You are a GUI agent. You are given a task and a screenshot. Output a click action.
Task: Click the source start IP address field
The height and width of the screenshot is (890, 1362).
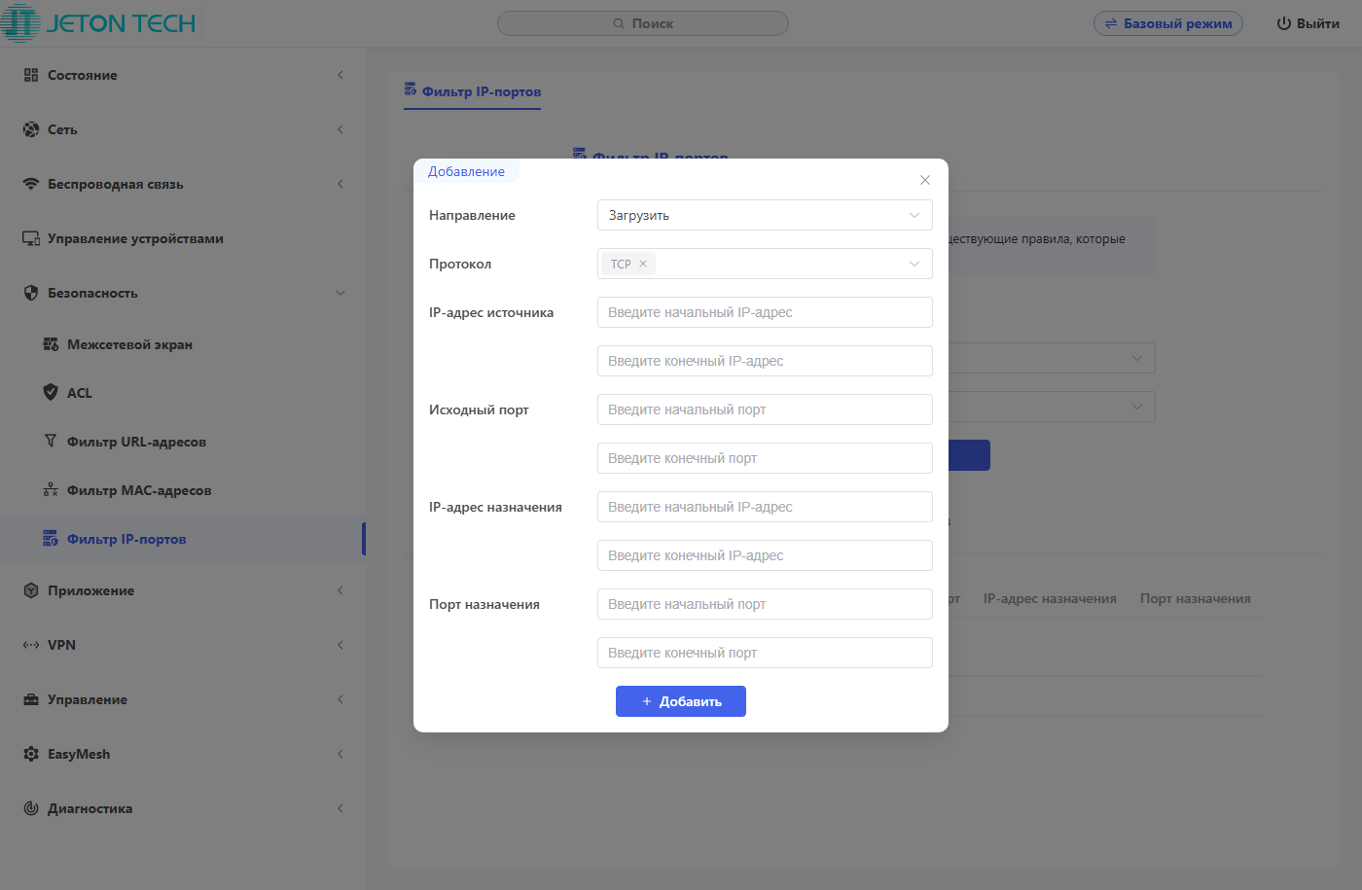(x=764, y=312)
